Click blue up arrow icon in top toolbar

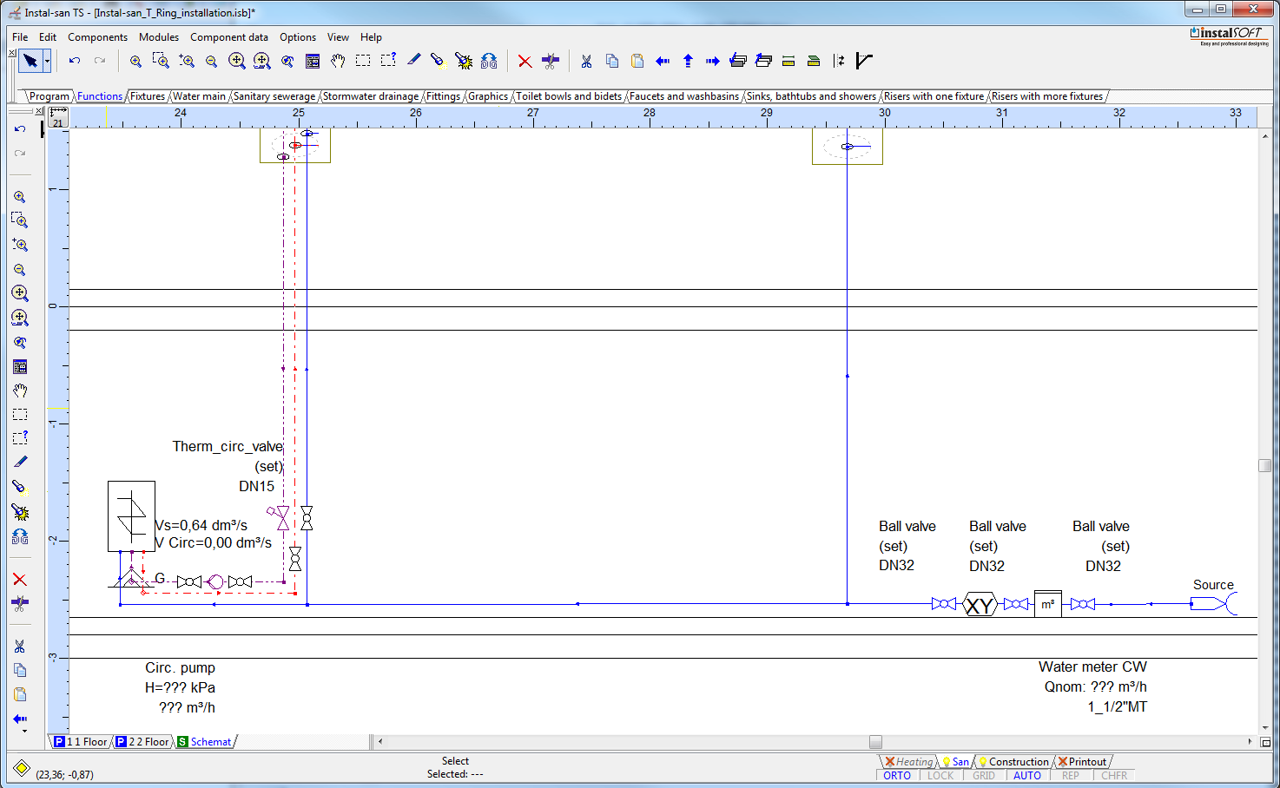click(688, 61)
